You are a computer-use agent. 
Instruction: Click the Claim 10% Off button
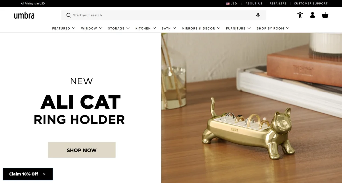[x=24, y=174]
